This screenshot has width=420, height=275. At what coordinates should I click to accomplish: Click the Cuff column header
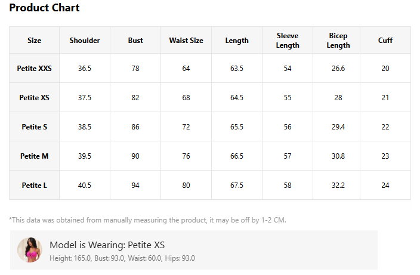click(x=385, y=40)
